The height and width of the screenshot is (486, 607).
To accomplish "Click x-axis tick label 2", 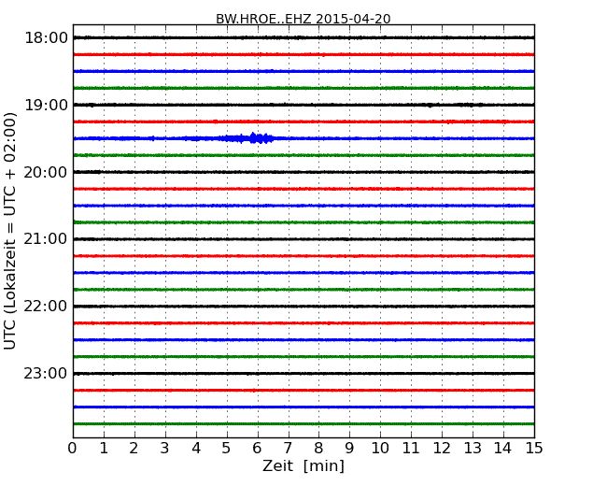I will [x=134, y=449].
